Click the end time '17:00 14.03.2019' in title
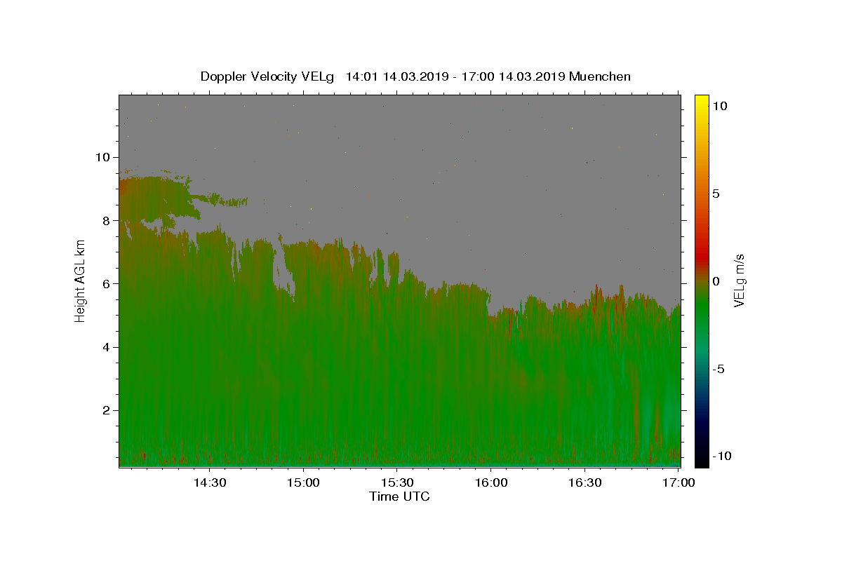842x561 pixels. click(514, 76)
